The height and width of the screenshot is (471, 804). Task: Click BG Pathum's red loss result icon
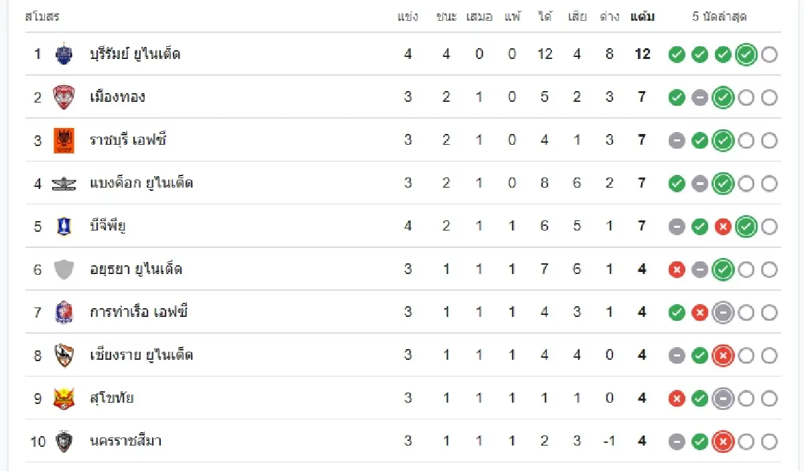click(x=722, y=226)
